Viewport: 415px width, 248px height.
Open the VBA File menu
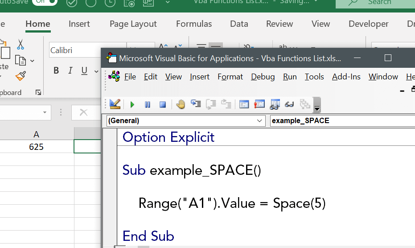coord(130,77)
